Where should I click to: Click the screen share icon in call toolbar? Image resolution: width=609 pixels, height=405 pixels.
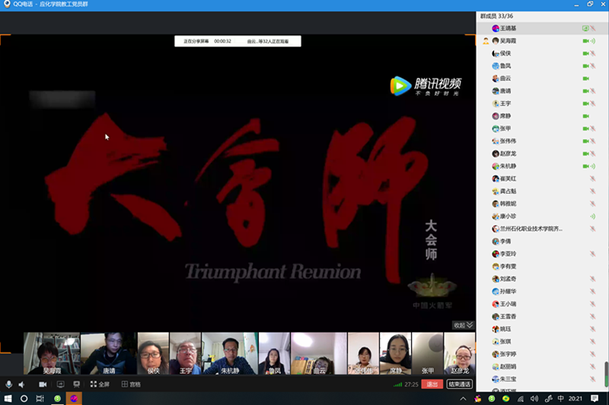pos(60,384)
